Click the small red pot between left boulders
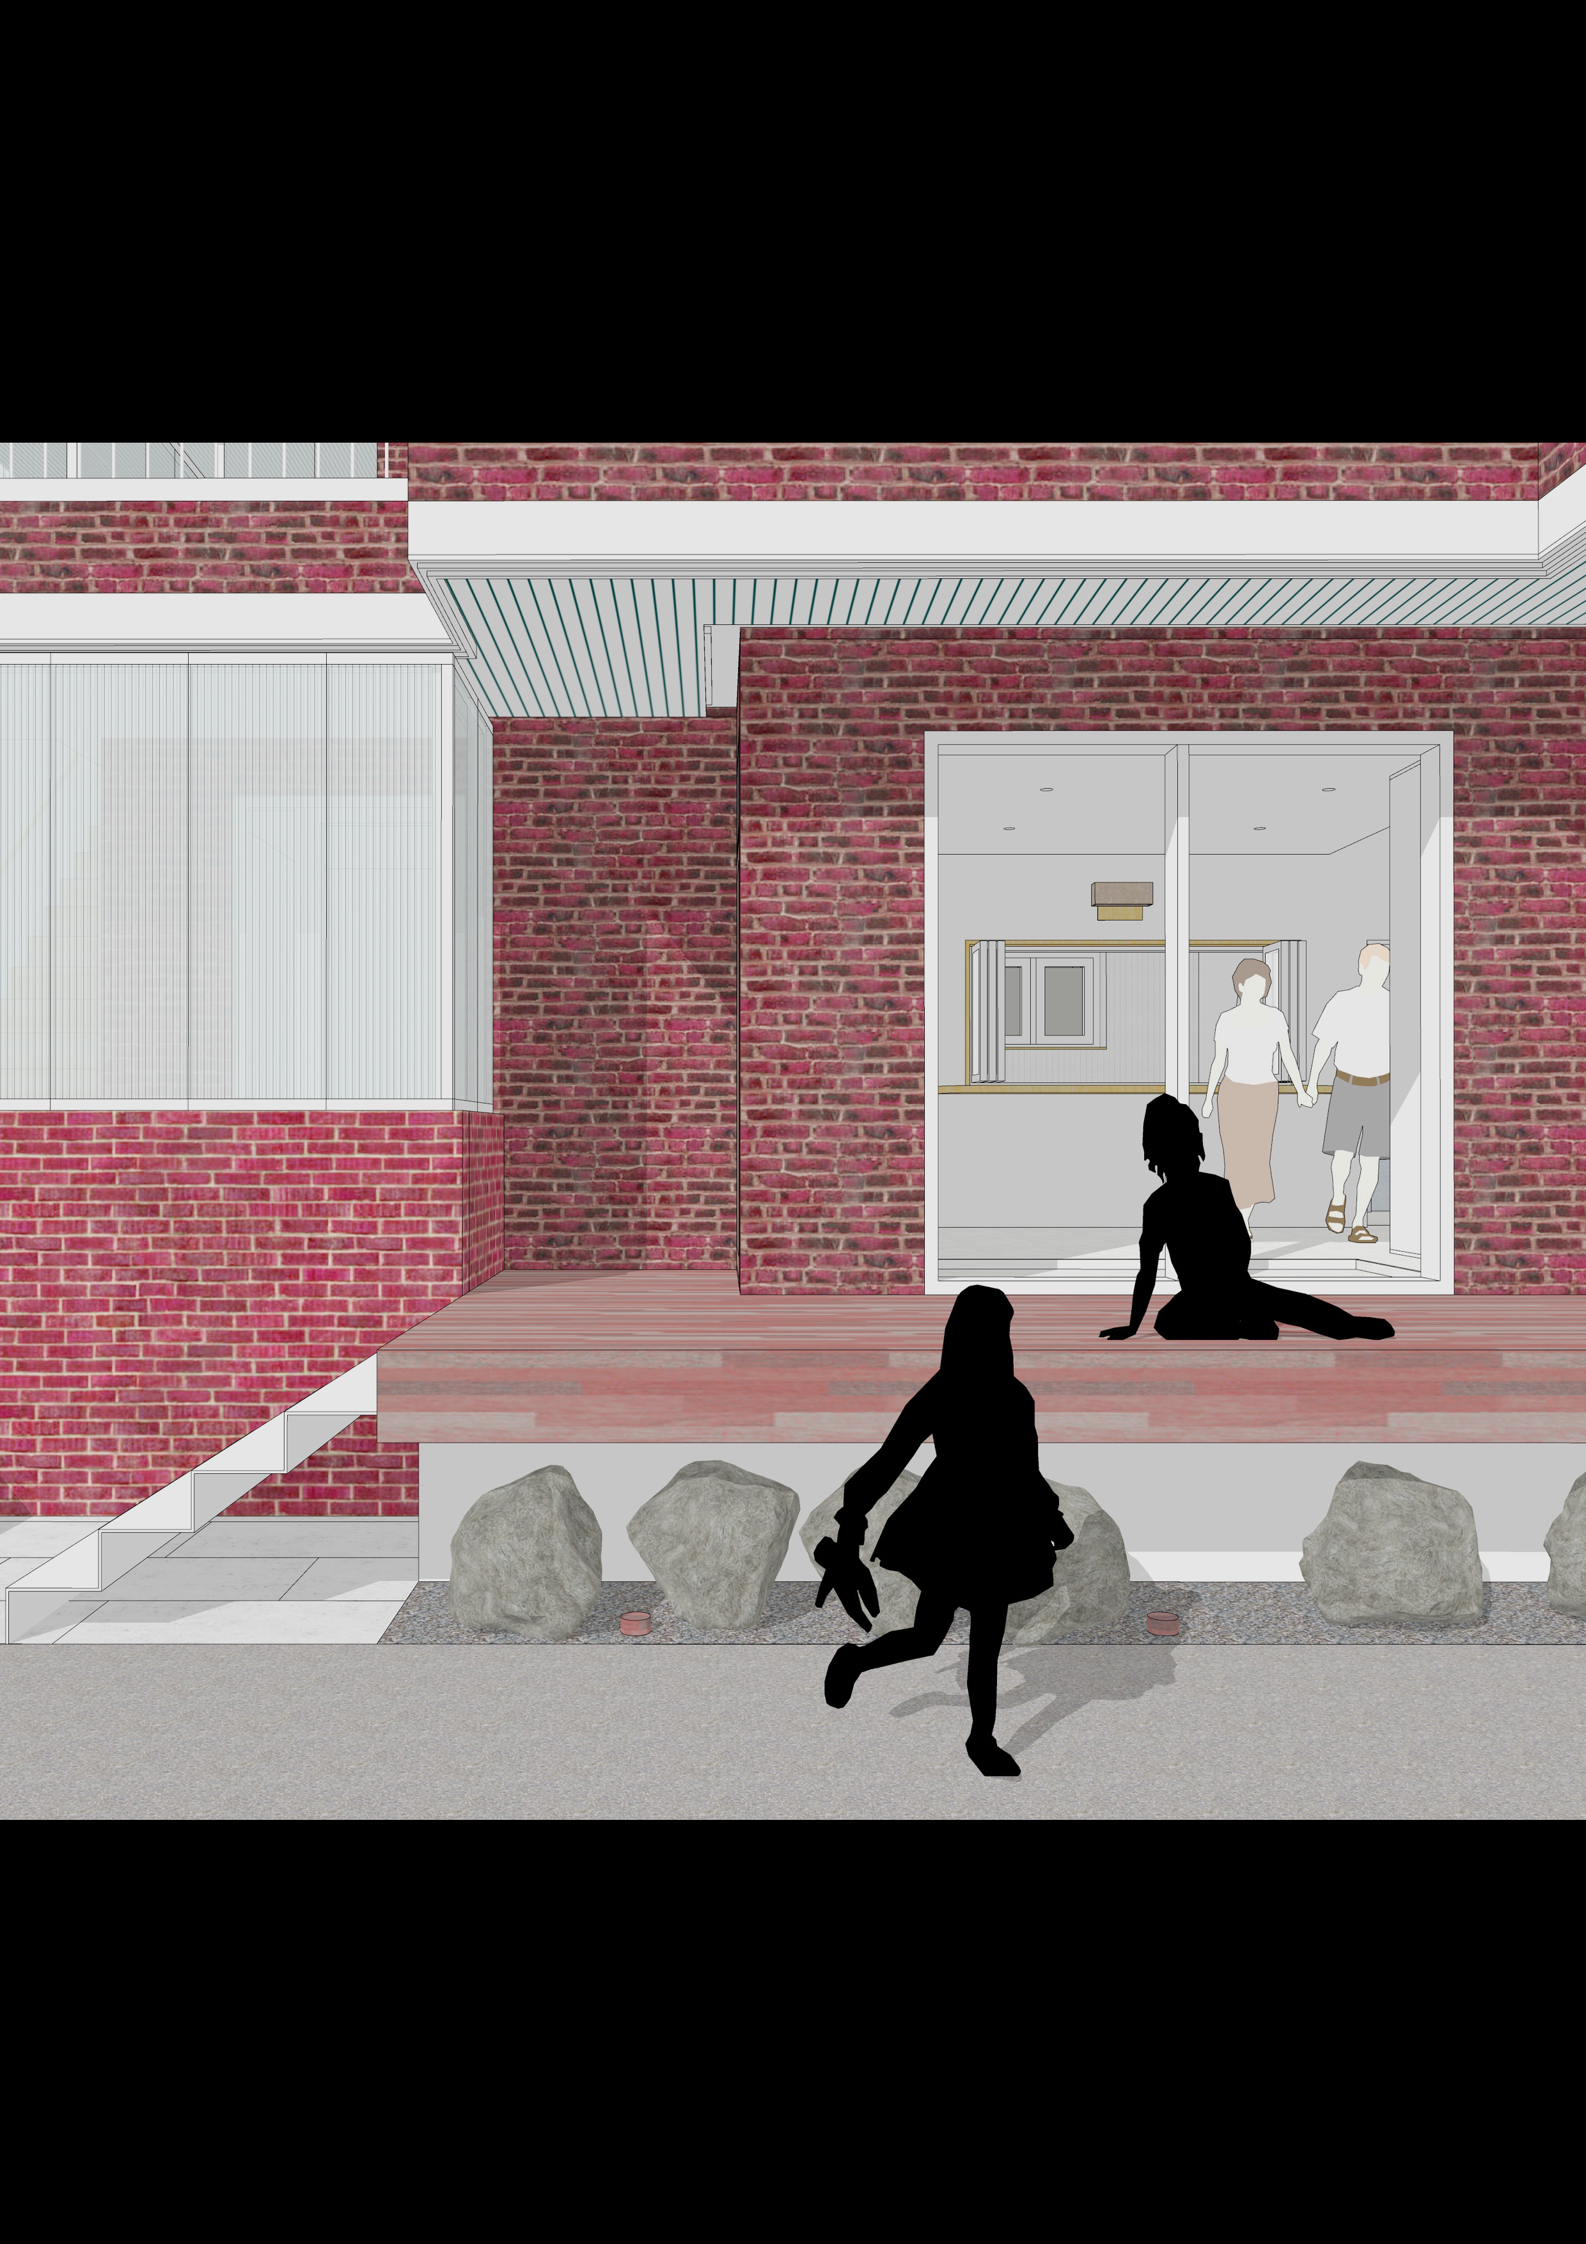Screen dimensions: 1586x2244 (x=635, y=1624)
